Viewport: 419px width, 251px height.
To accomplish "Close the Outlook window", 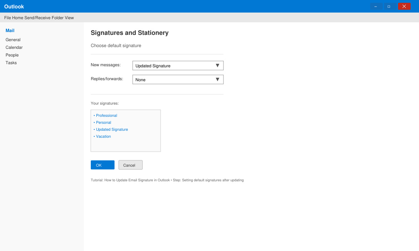I will [x=404, y=6].
